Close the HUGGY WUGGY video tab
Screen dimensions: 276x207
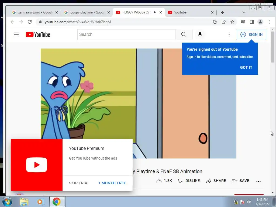pos(161,12)
